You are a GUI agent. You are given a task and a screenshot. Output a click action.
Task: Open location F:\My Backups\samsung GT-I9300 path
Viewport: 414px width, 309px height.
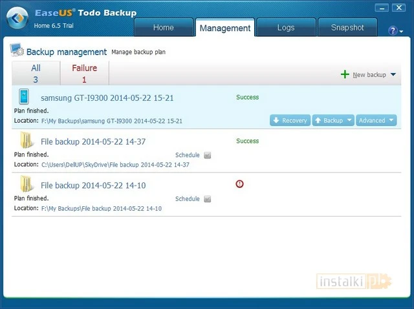pyautogui.click(x=112, y=121)
